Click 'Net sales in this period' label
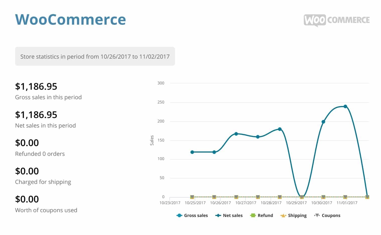This screenshot has width=381, height=235. tap(45, 126)
